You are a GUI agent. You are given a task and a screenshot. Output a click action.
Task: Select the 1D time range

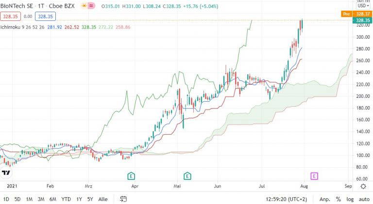point(6,199)
